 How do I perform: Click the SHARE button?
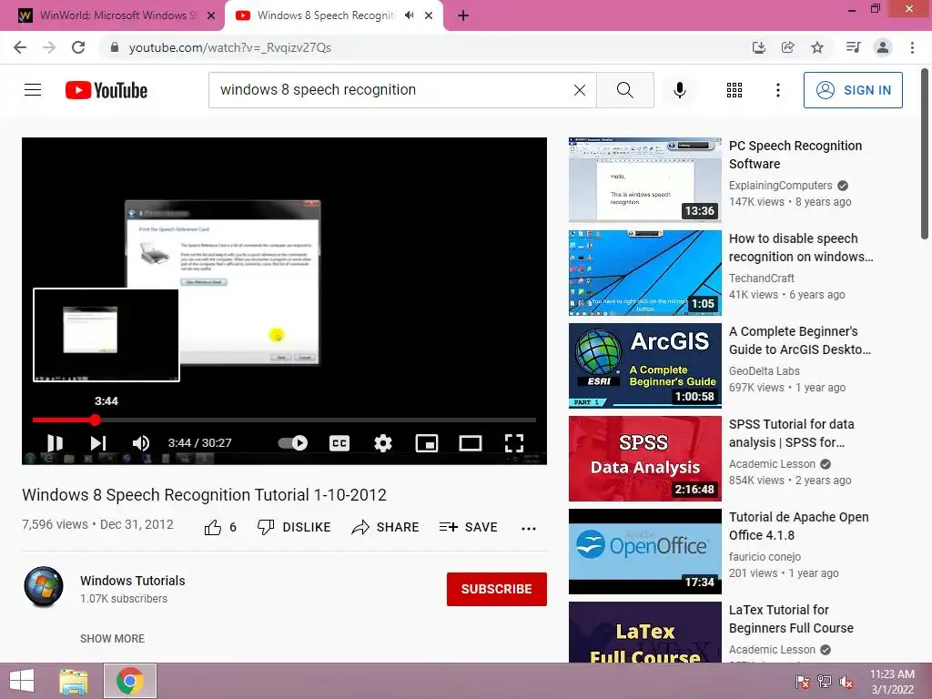point(385,527)
